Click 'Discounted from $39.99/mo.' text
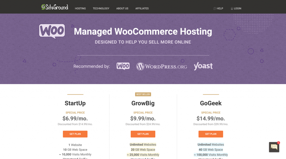Image resolution: width=286 pixels, height=159 pixels. (211, 124)
